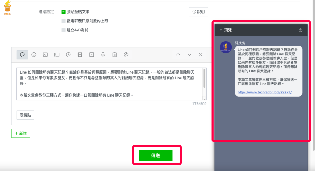Move message block down with arrow

189,55
